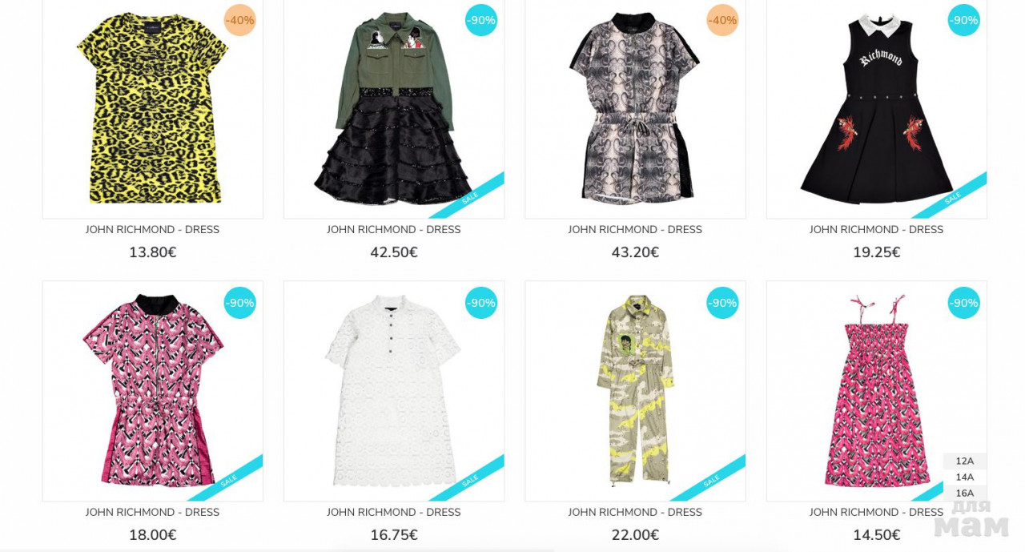Click the 42.50€ price label
1025x552 pixels.
coord(394,252)
